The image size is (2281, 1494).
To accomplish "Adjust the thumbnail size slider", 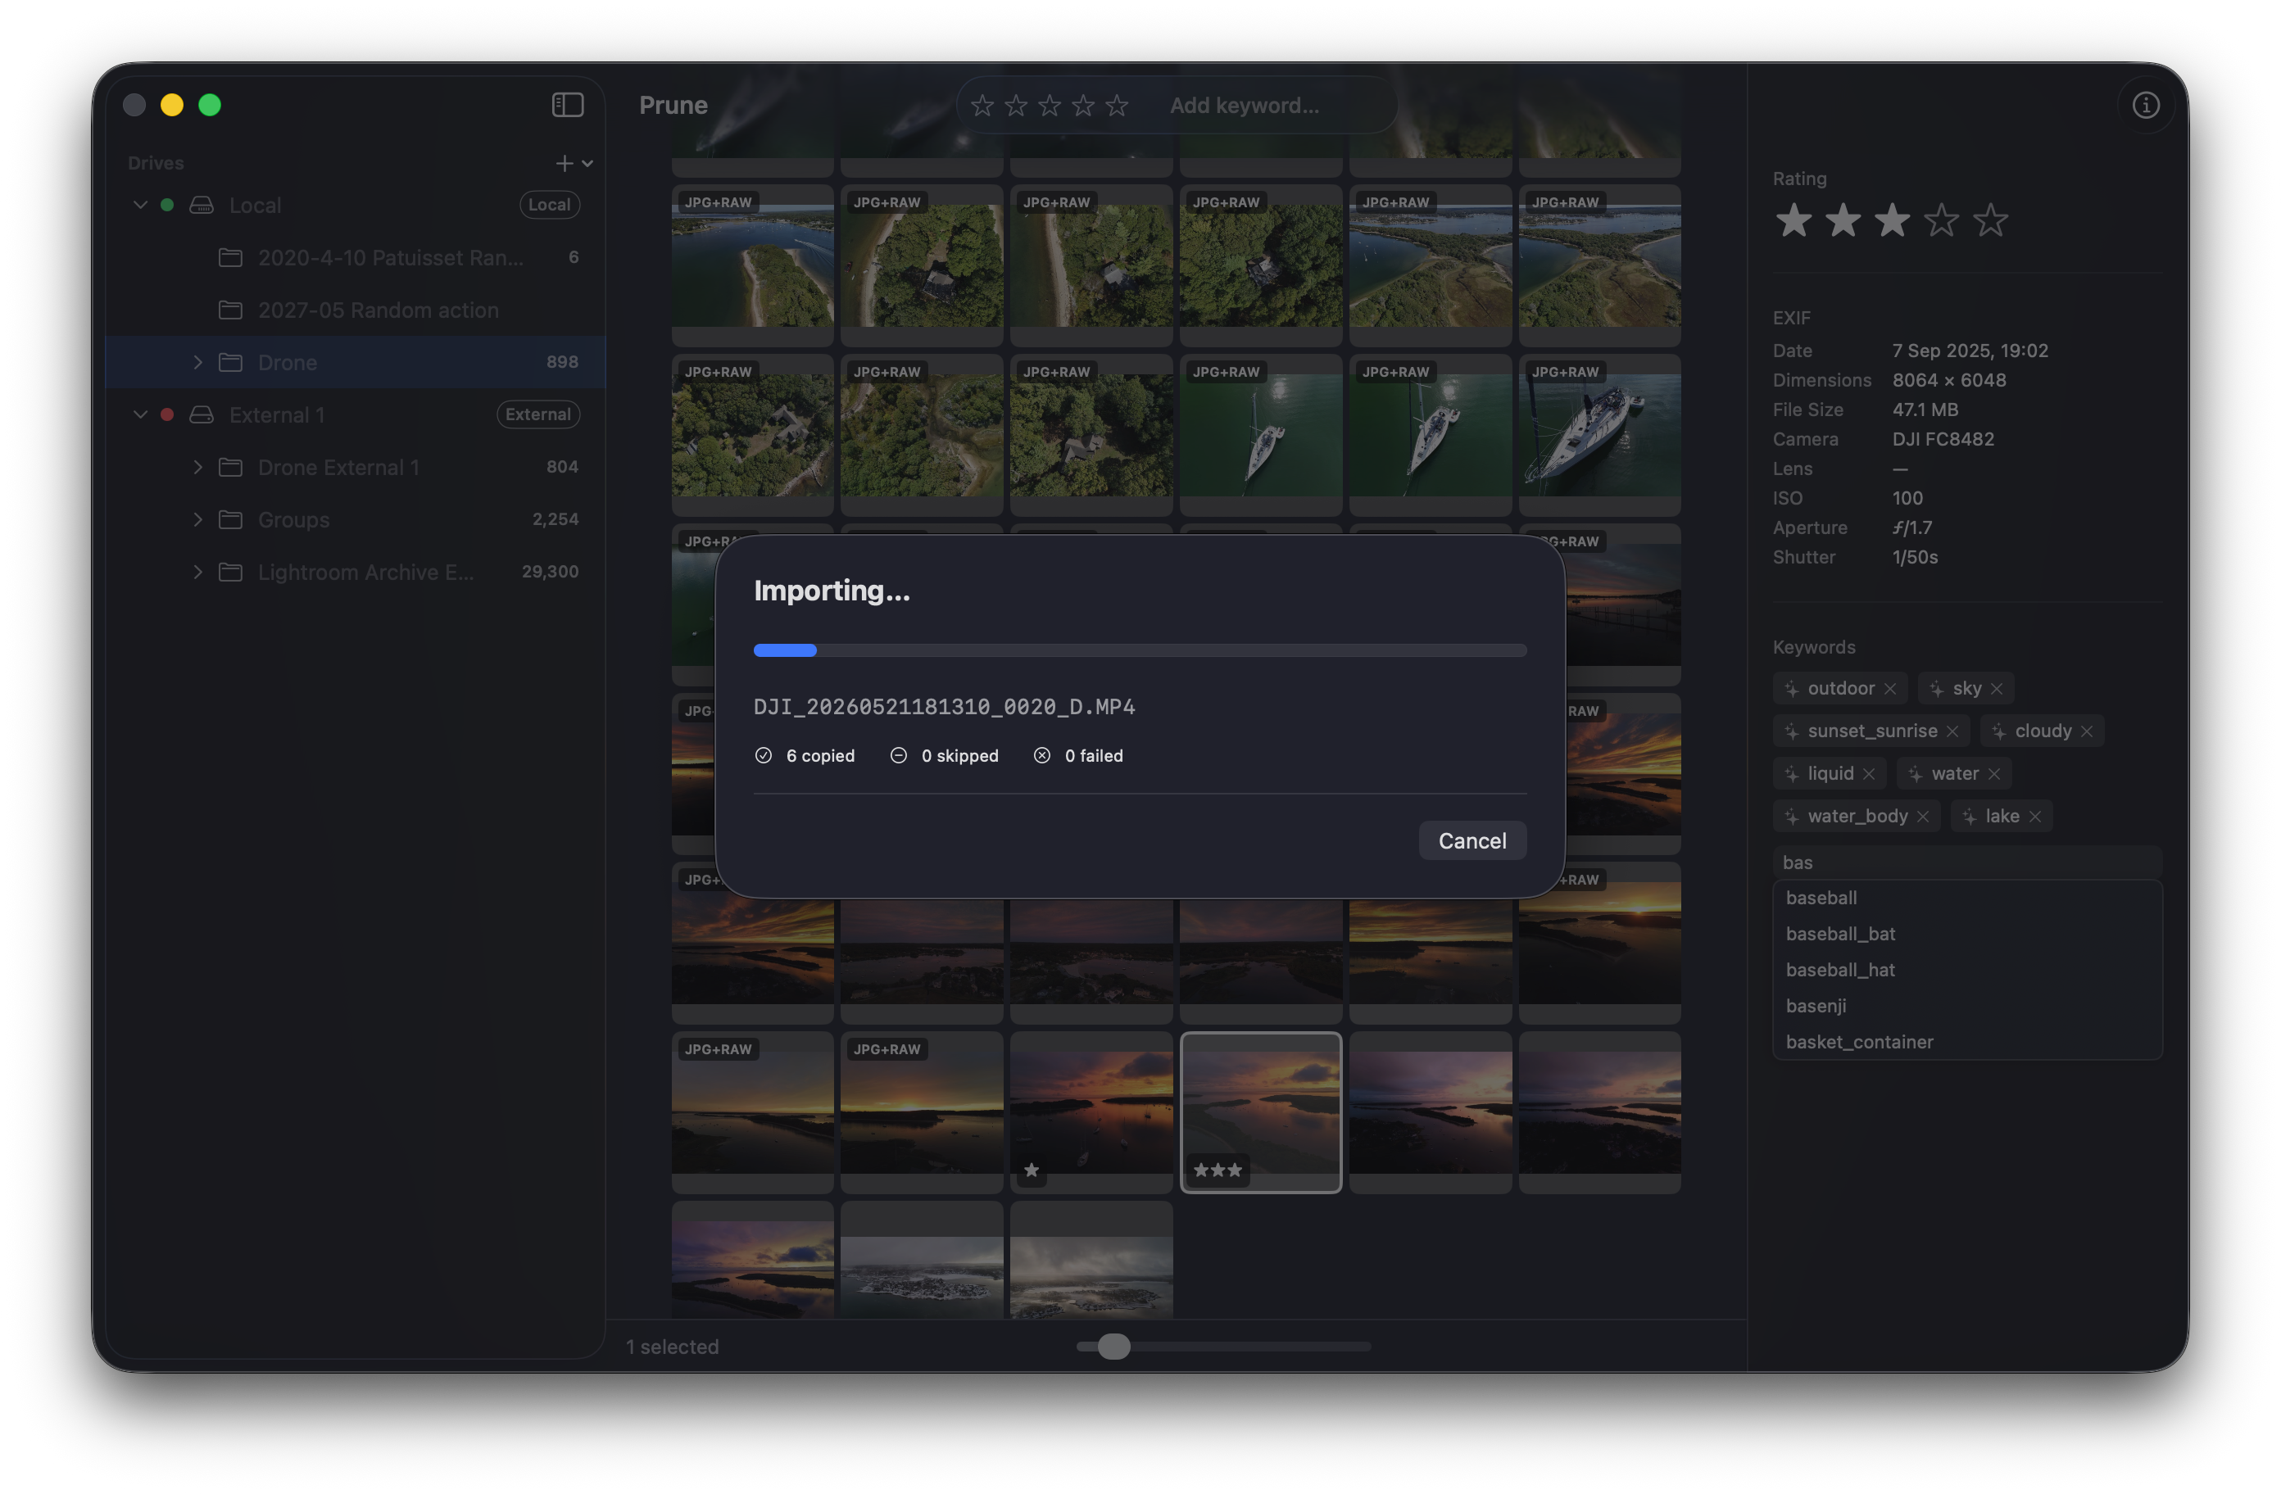I will pyautogui.click(x=1113, y=1347).
